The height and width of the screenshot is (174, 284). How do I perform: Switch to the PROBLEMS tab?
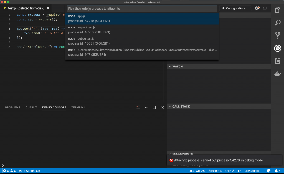click(12, 107)
